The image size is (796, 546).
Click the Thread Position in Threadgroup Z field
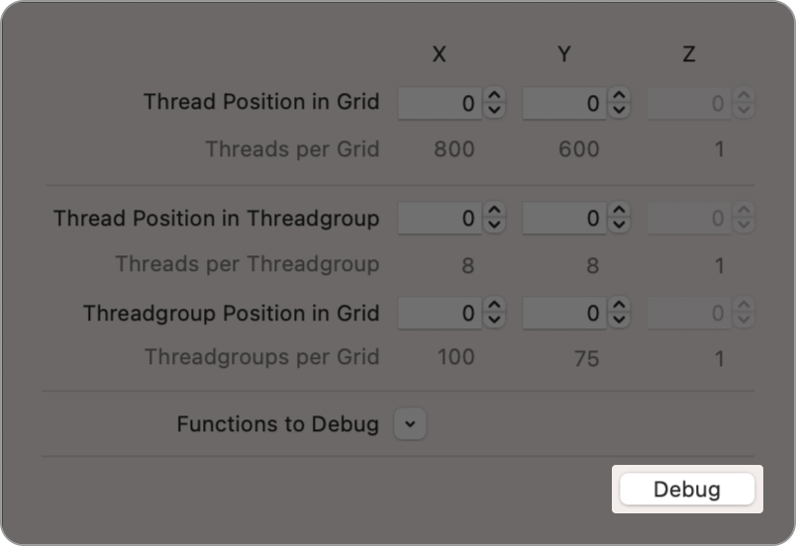coord(688,219)
